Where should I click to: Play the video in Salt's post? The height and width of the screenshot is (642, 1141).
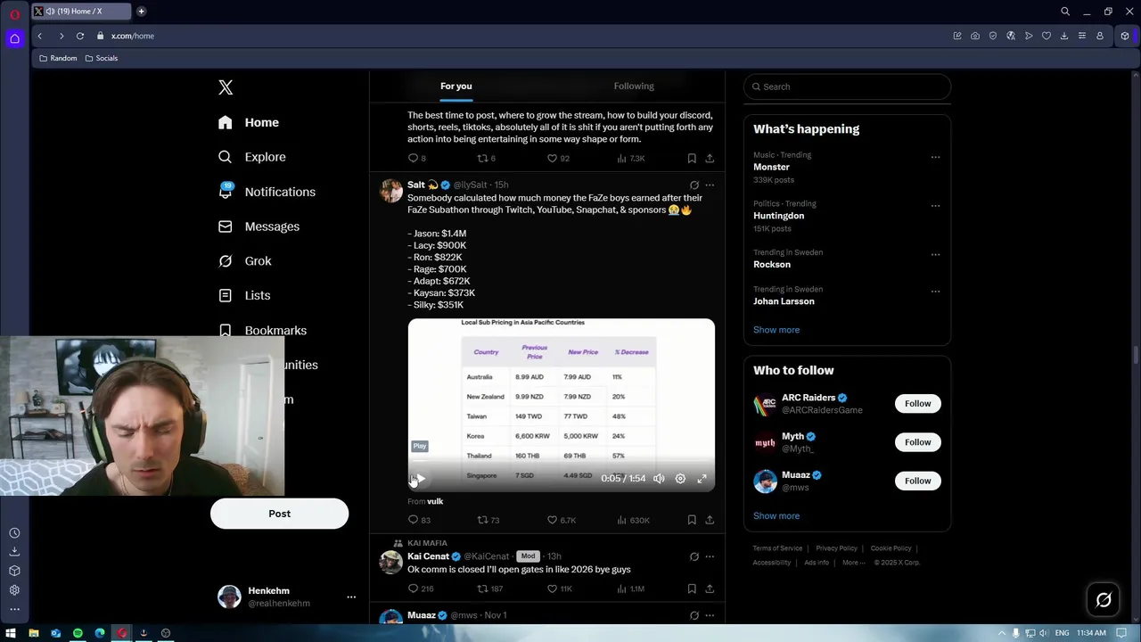point(420,479)
